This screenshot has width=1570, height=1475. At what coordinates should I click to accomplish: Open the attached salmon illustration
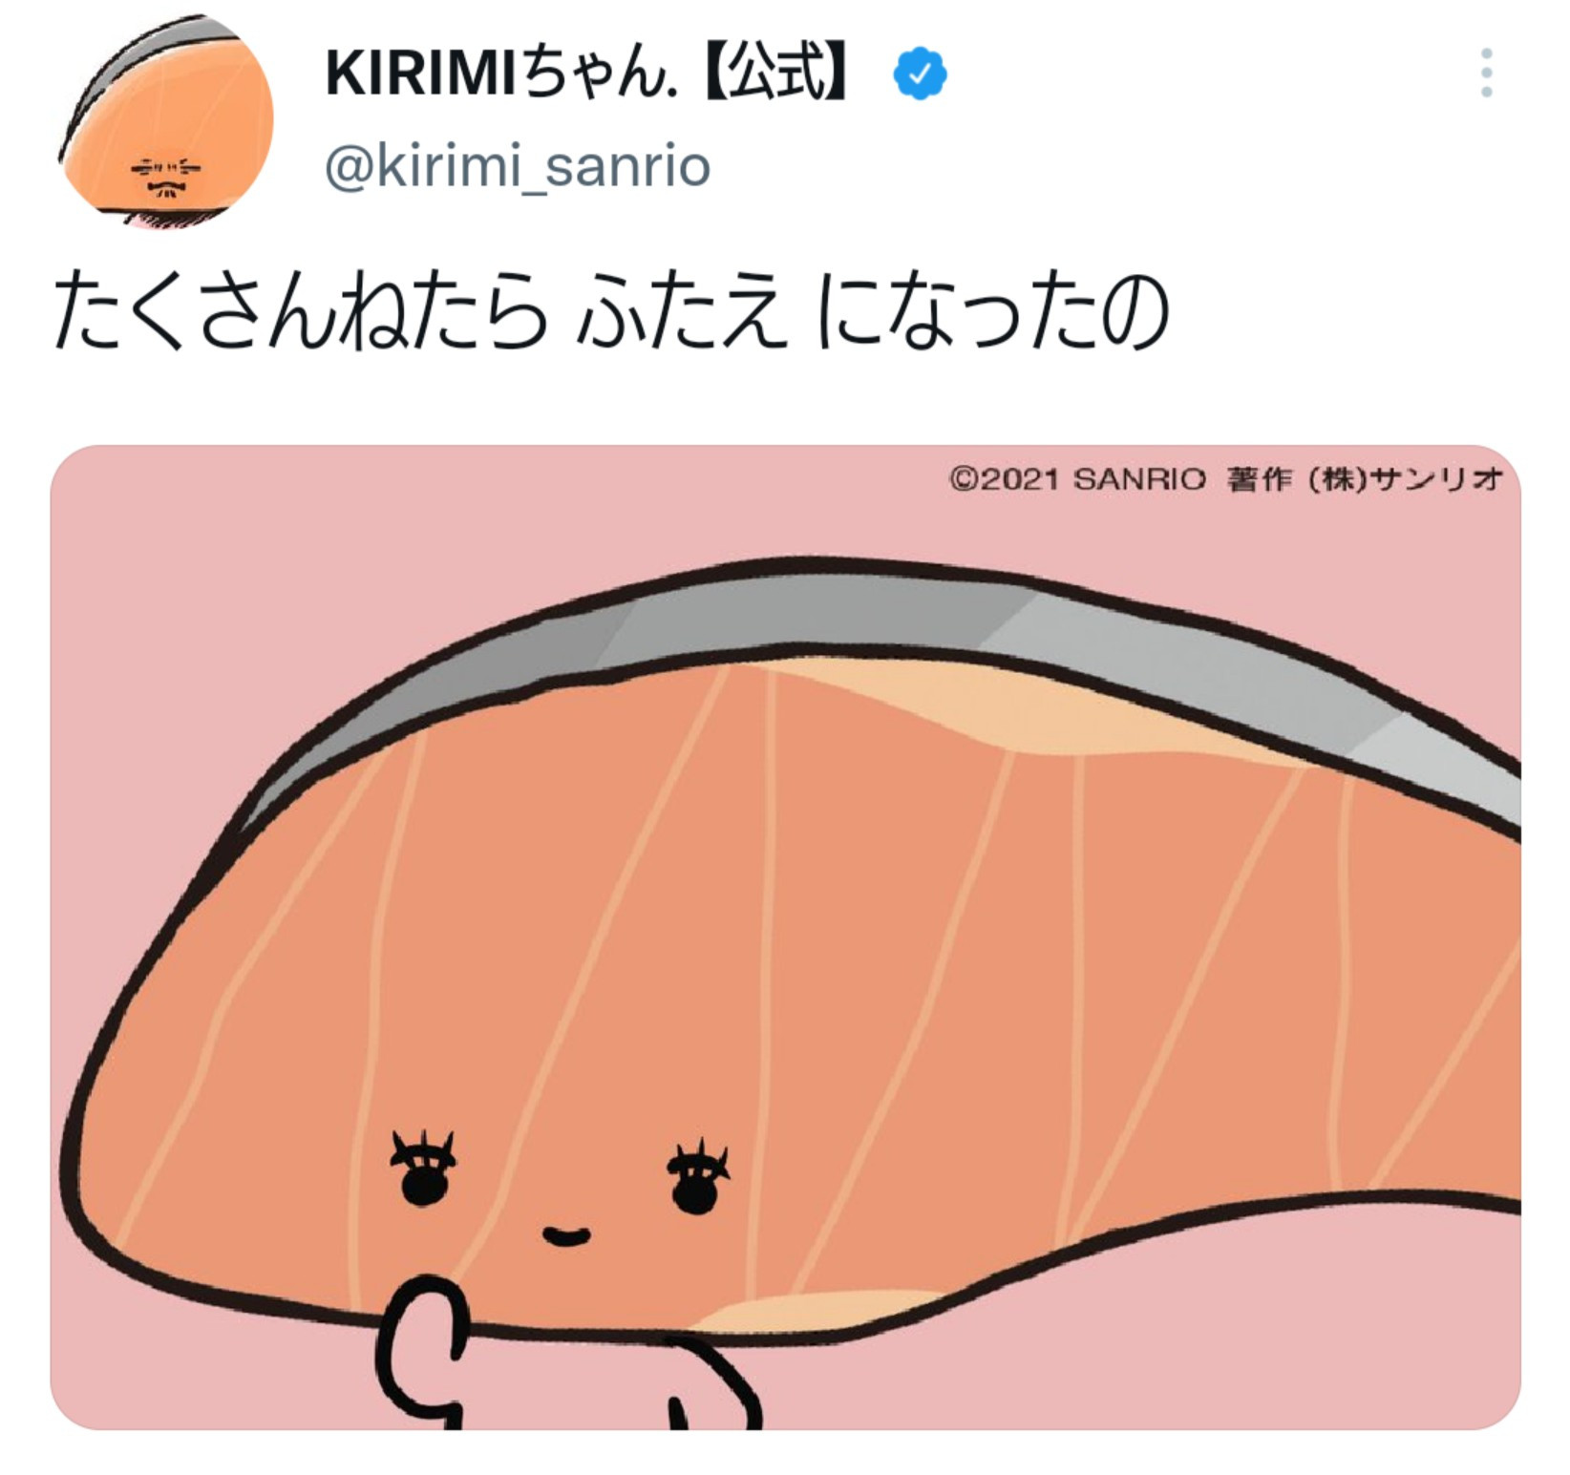785,937
